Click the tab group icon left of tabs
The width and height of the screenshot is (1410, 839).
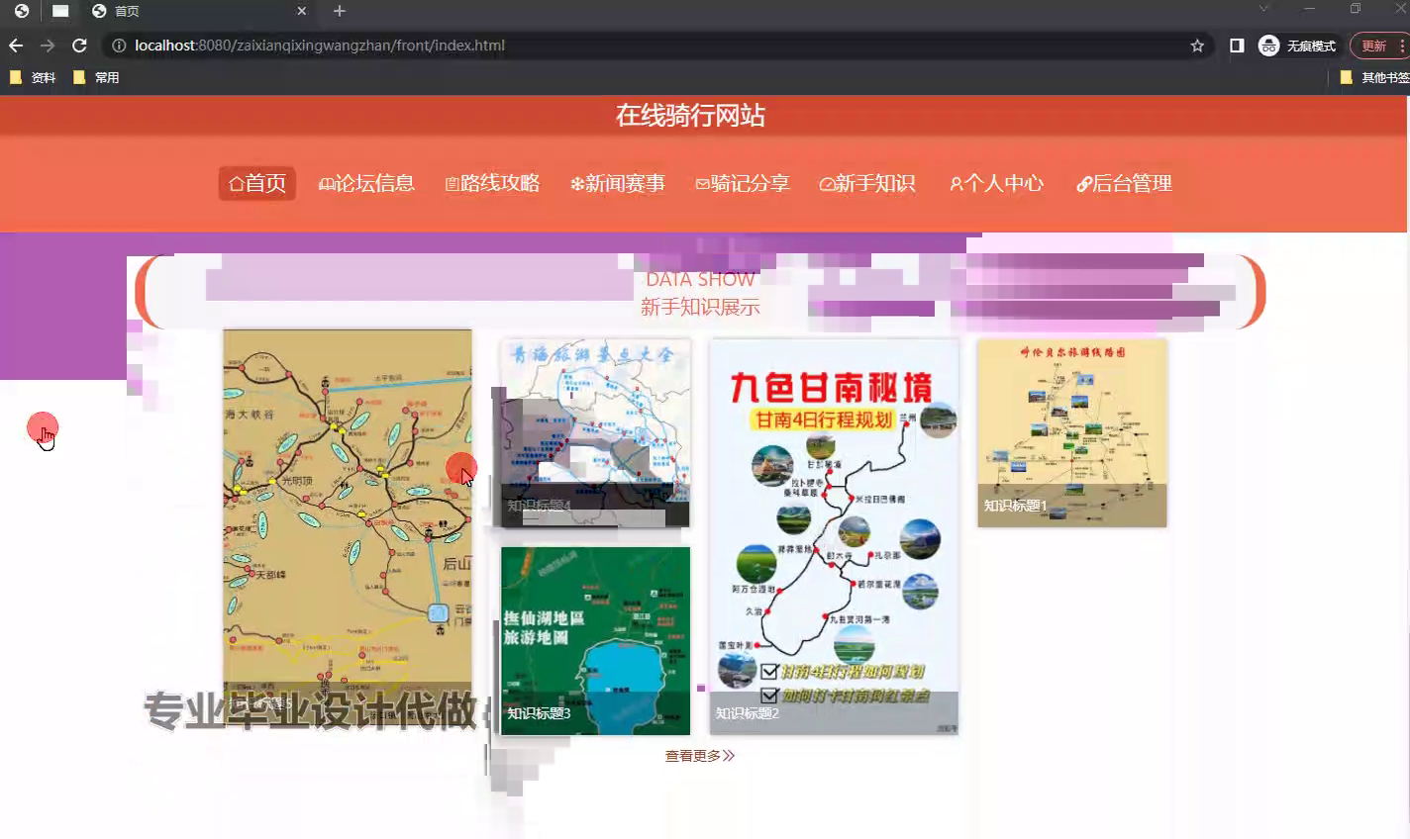click(x=60, y=11)
